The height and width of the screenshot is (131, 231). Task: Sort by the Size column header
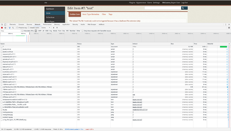(x=182, y=44)
